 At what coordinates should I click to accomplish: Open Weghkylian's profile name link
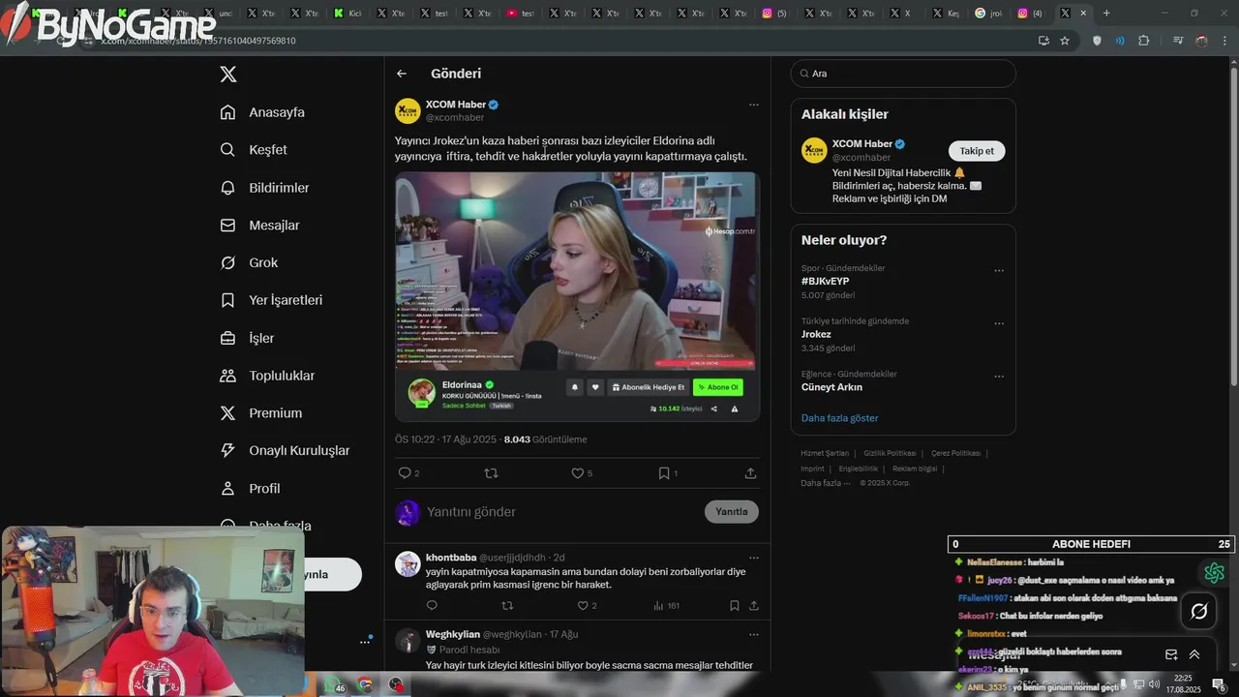coord(452,634)
